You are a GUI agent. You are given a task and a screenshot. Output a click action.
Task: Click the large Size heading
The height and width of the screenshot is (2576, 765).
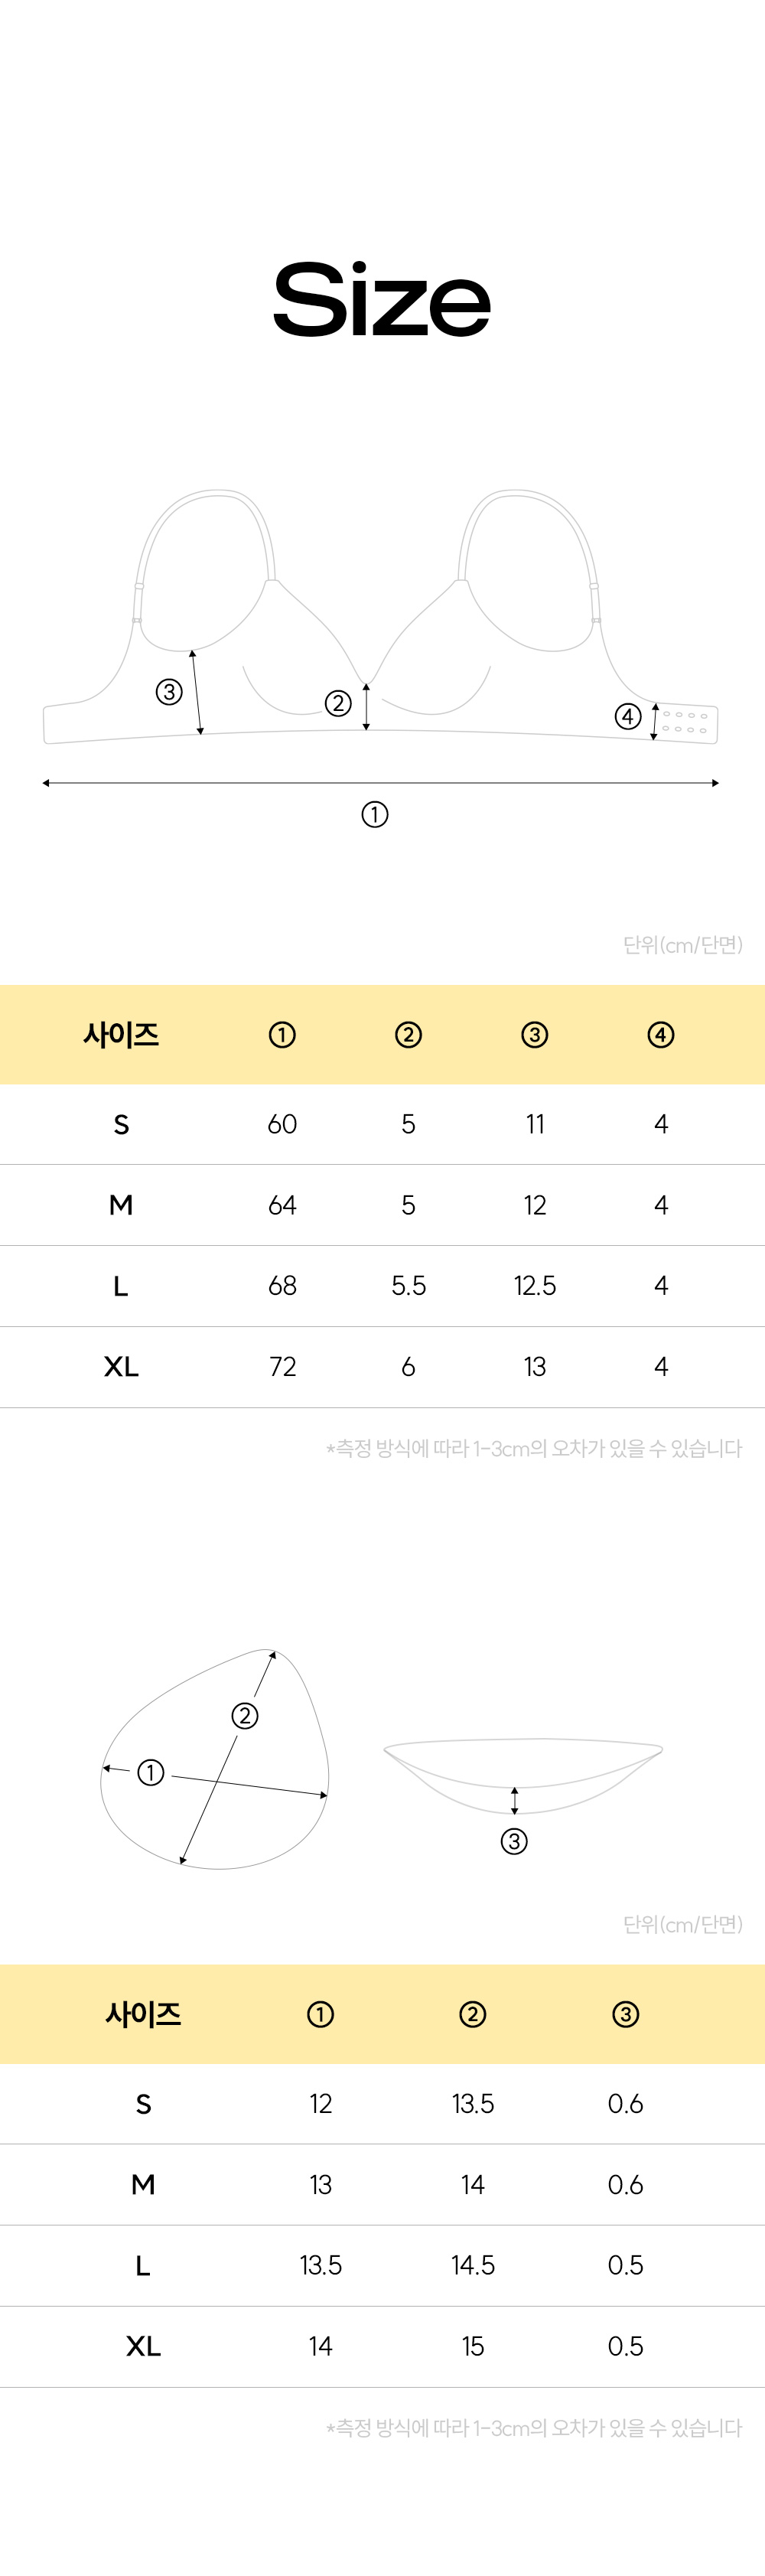pyautogui.click(x=382, y=299)
